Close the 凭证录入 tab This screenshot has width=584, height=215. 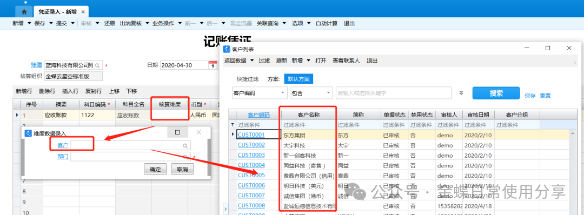tap(83, 12)
